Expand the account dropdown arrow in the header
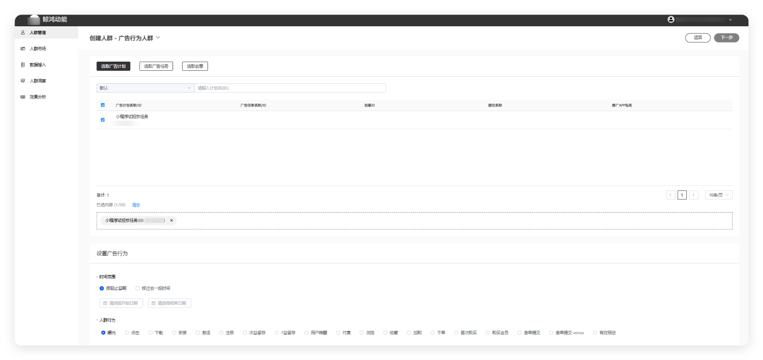763x360 pixels. click(x=730, y=20)
